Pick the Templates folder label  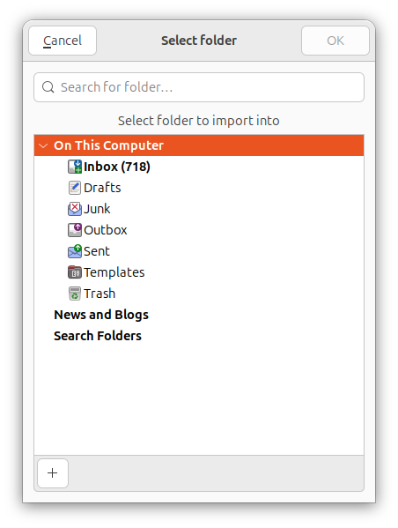coord(114,272)
